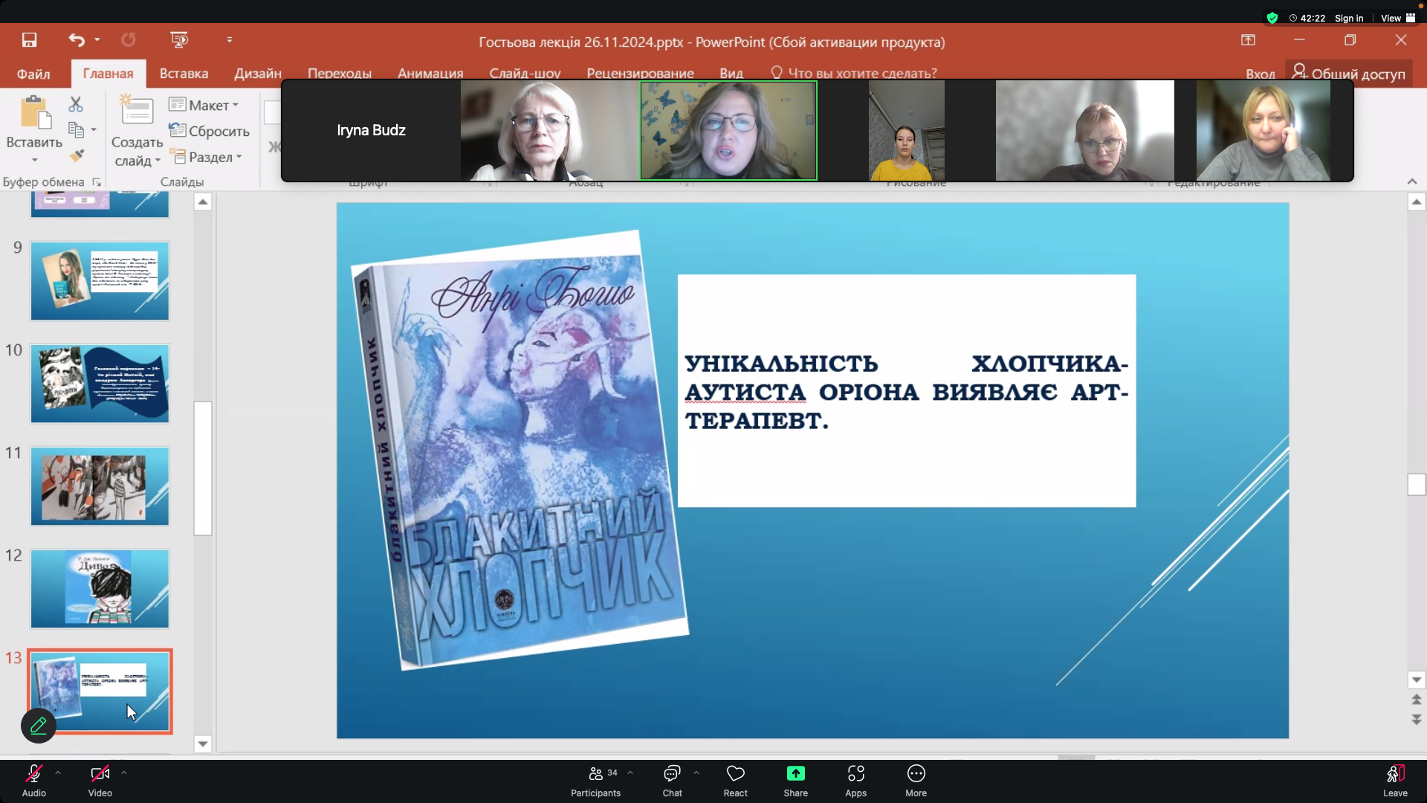Image resolution: width=1427 pixels, height=803 pixels.
Task: Go to previous slide double-arrow button
Action: pos(1417,700)
